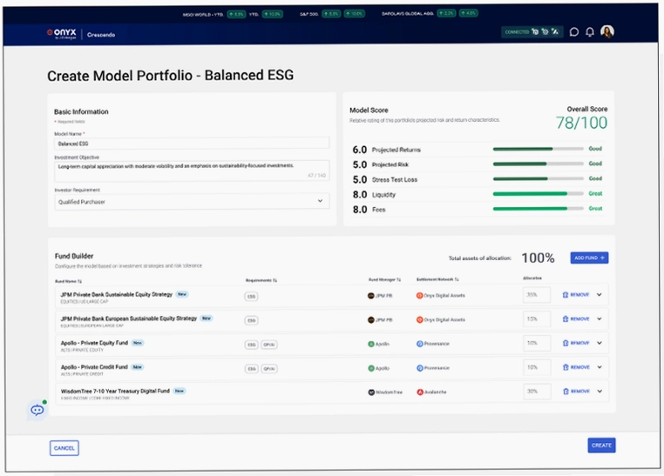Image resolution: width=664 pixels, height=476 pixels.
Task: Edit allocation field for WisdomTree fund
Action: click(x=537, y=391)
